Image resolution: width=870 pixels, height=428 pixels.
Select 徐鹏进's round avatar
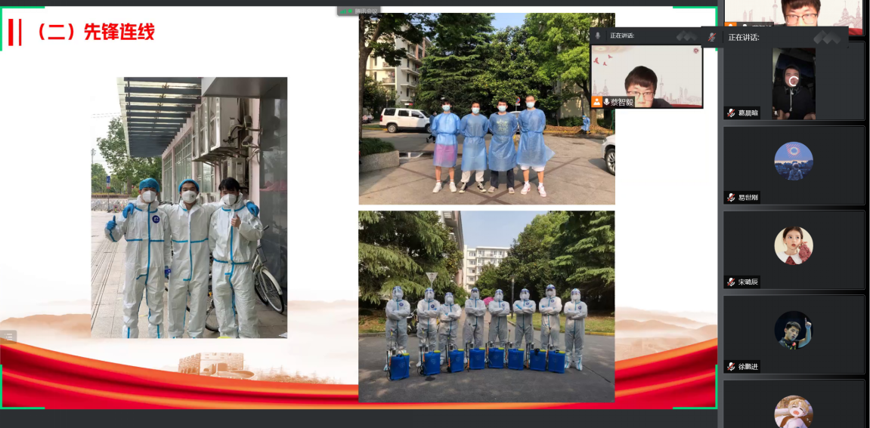click(794, 330)
